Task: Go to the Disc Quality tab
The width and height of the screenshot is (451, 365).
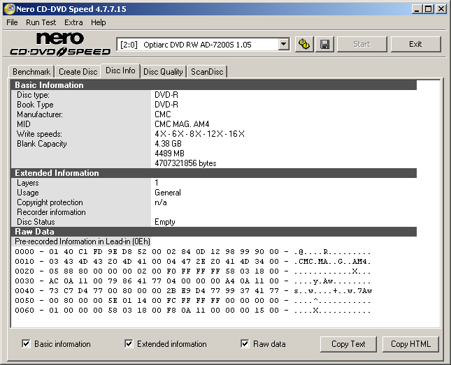Action: click(x=163, y=72)
